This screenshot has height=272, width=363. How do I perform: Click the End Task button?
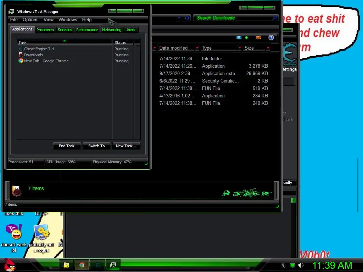click(67, 146)
